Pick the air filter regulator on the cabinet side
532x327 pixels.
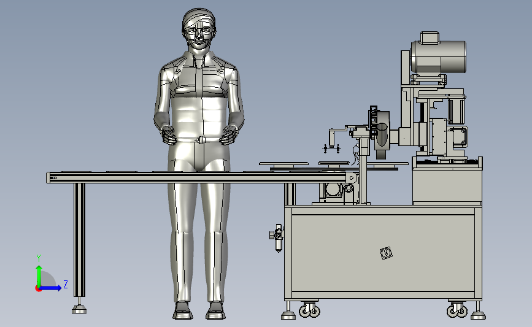click(x=277, y=237)
